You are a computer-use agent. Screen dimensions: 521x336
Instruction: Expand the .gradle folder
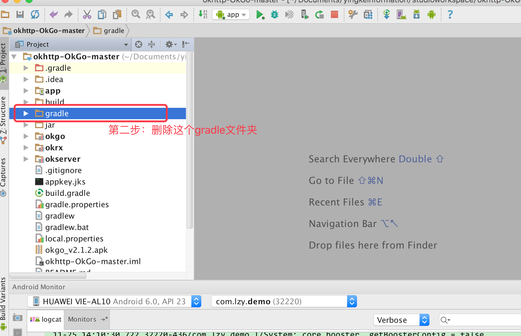26,68
